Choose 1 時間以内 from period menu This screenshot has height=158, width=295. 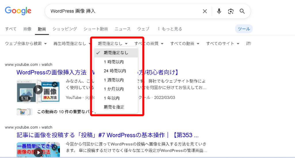116,62
